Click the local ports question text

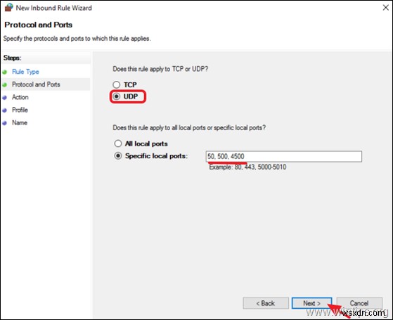(189, 128)
